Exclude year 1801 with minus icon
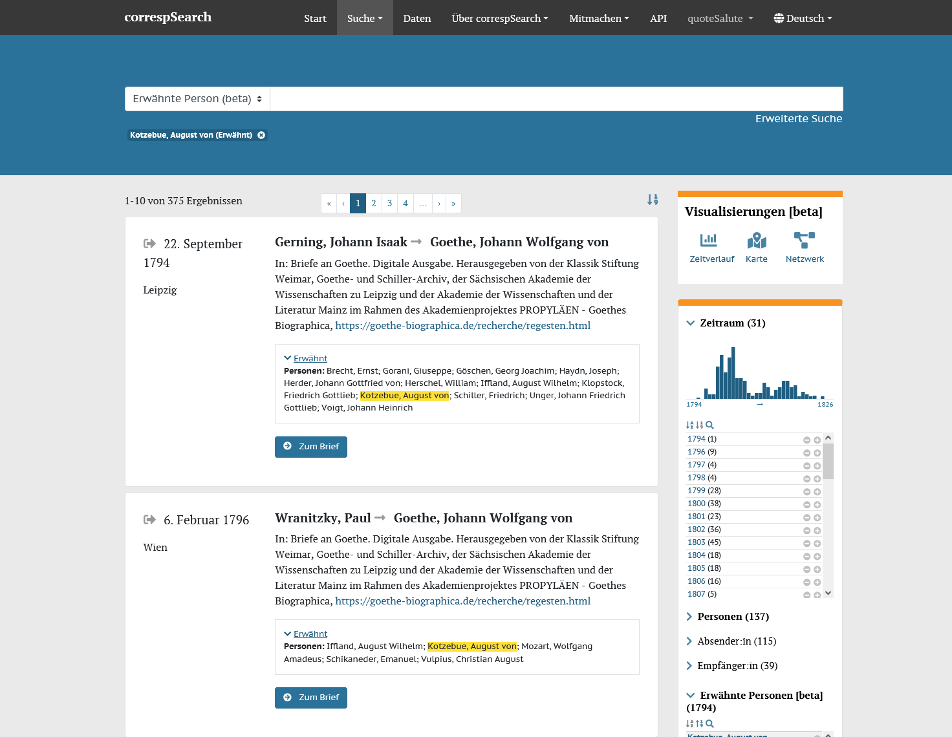This screenshot has width=952, height=737. click(806, 517)
